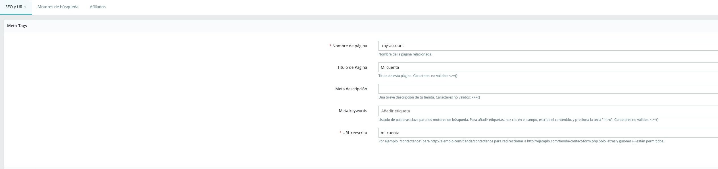Click the Nombre de página label
The image size is (718, 169).
point(350,46)
